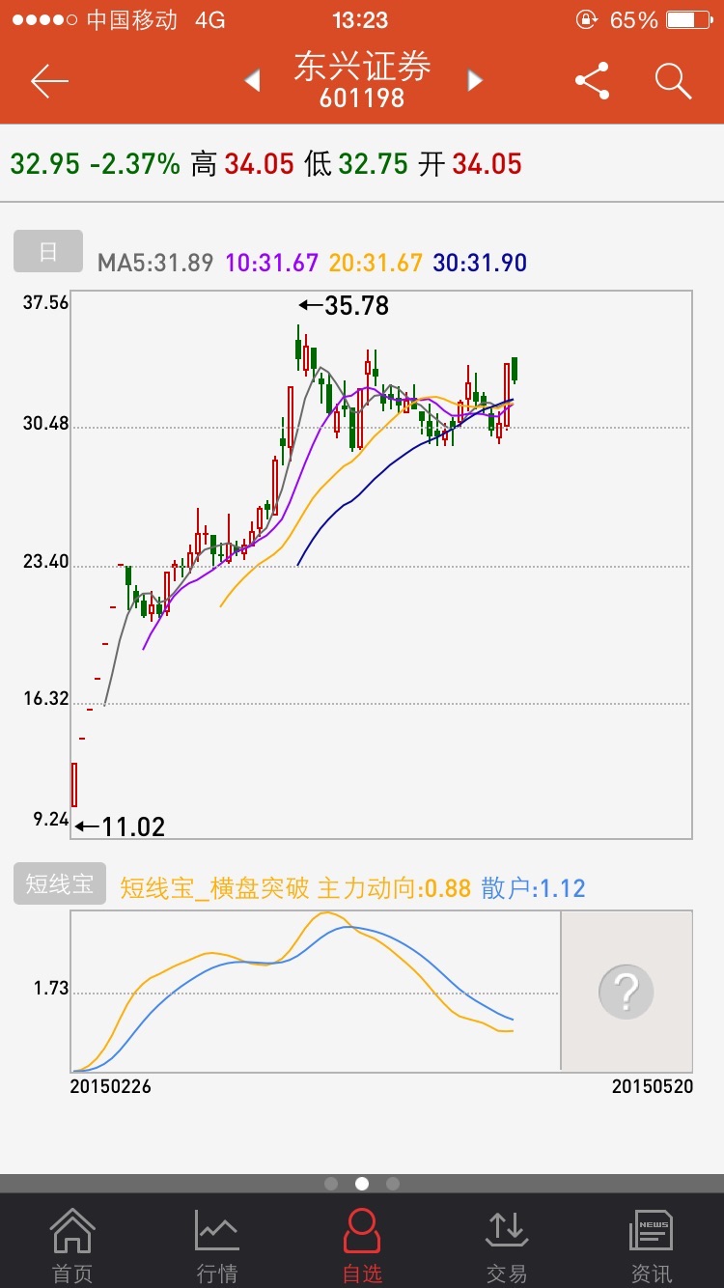Open 资讯 news tab
Screen dimensions: 724x1288
click(x=651, y=1246)
